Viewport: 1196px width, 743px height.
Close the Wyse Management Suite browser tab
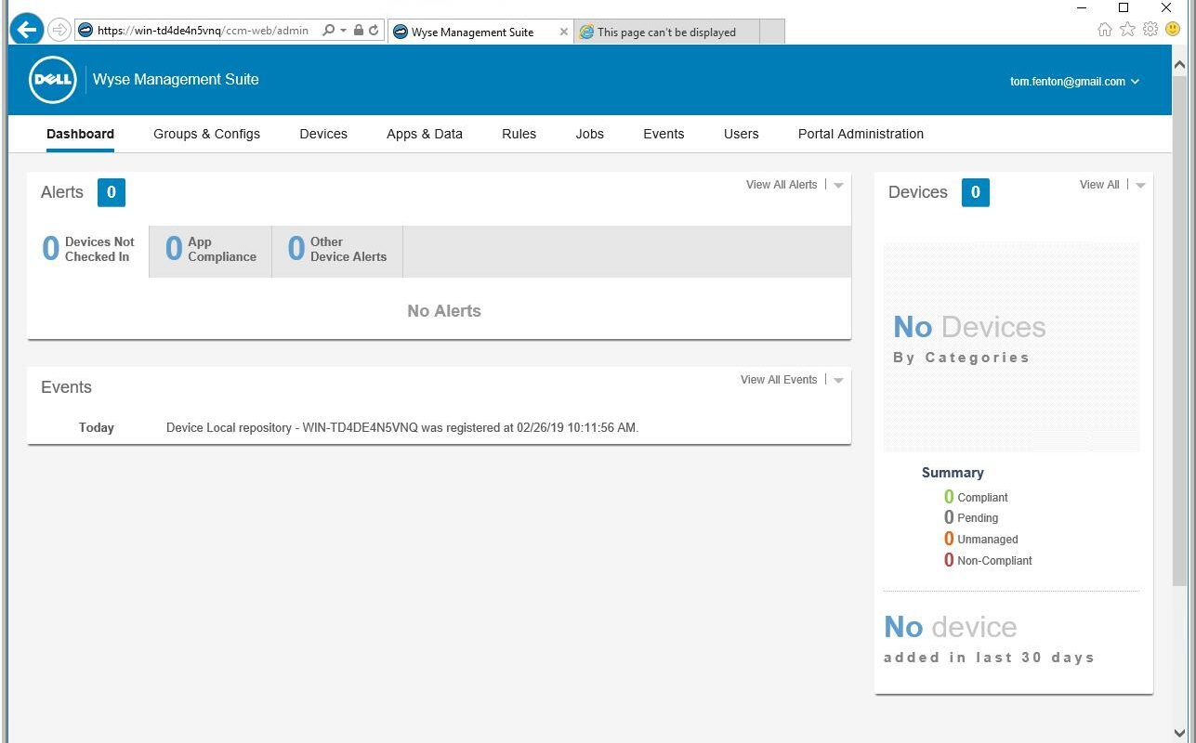[563, 32]
